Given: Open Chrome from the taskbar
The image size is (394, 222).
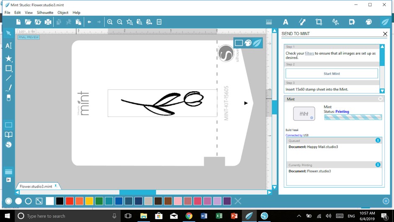Looking at the screenshot, I should click(x=189, y=216).
